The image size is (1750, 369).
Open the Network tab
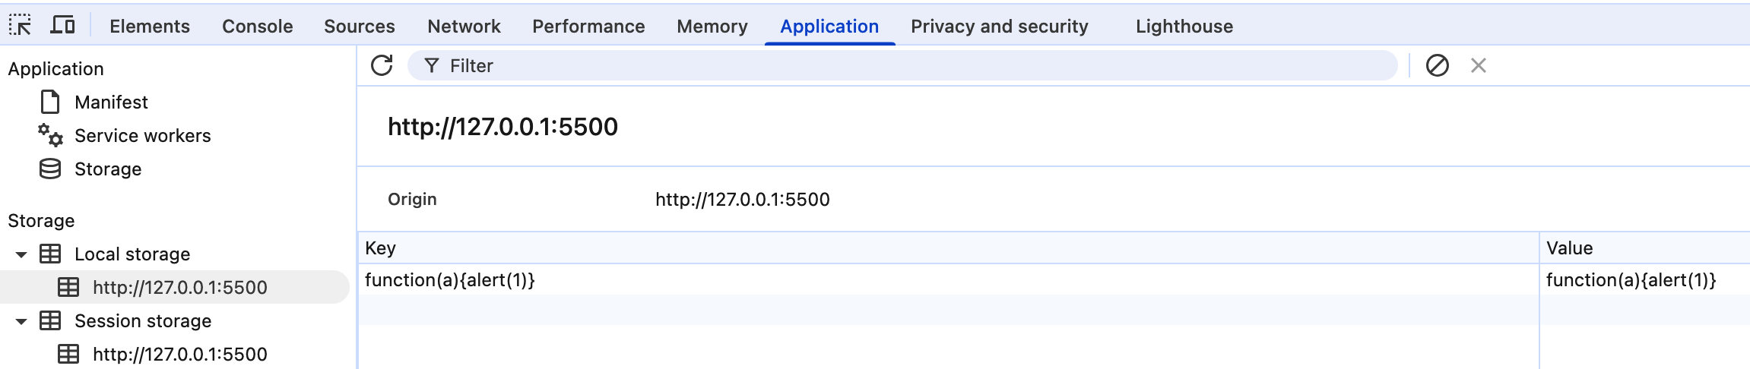pos(464,27)
